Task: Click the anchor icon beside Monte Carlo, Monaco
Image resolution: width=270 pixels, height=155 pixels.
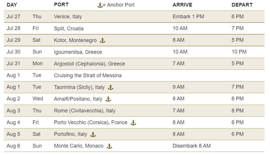Action: (109, 146)
